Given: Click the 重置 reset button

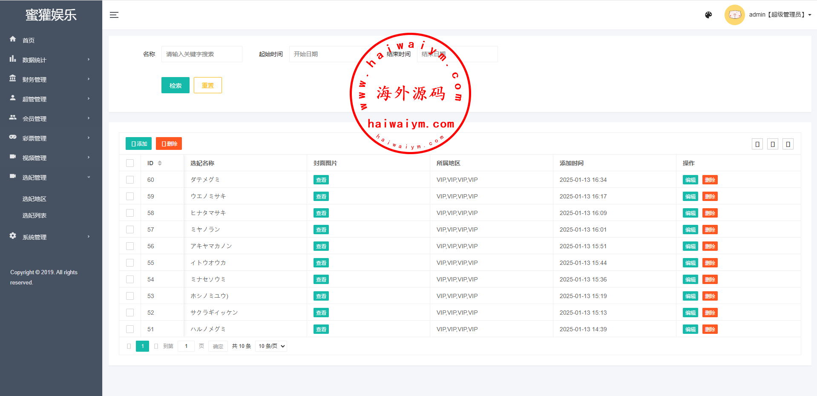Looking at the screenshot, I should pos(207,85).
